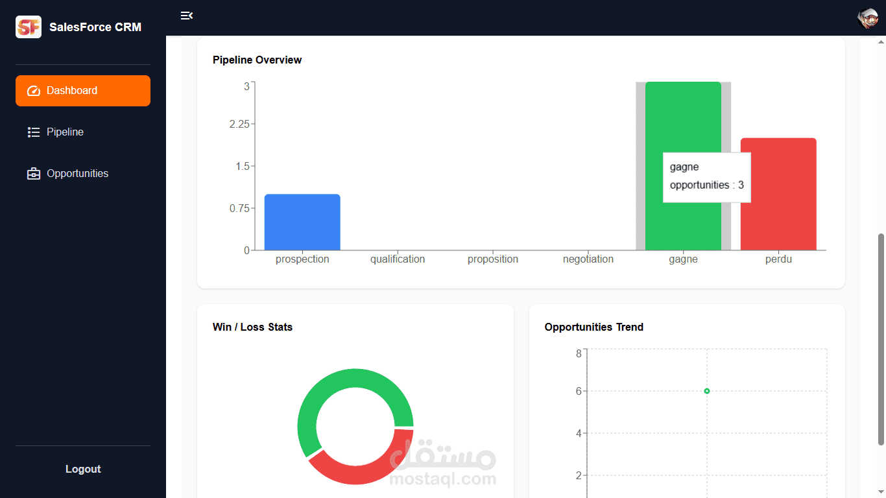Select the red perdu bar
The height and width of the screenshot is (498, 886).
778,194
